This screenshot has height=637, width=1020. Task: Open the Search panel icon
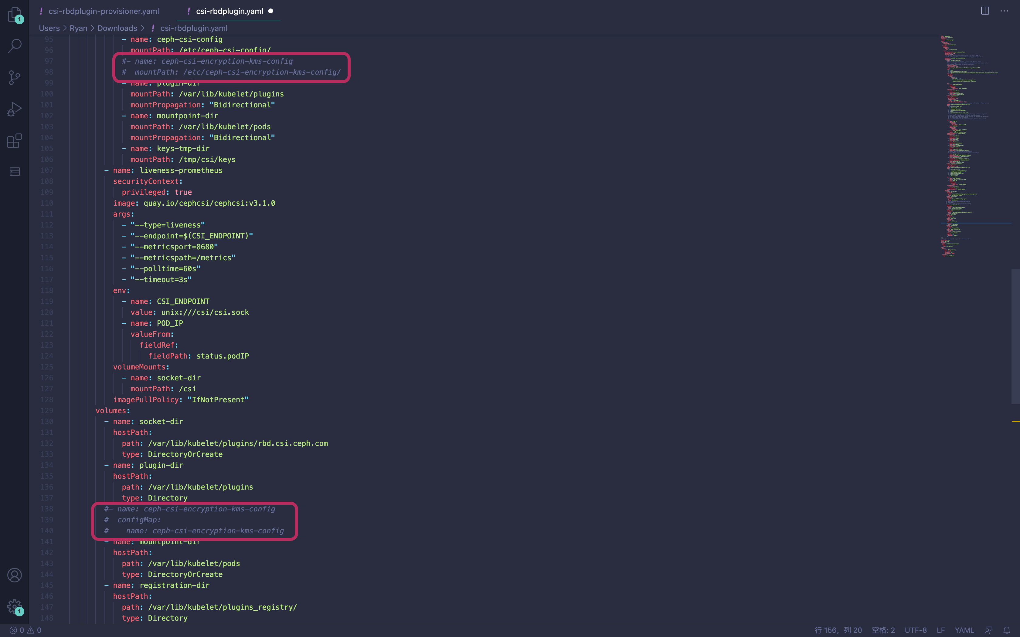[x=15, y=46]
